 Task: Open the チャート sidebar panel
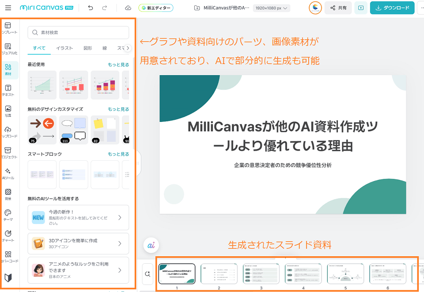(8, 236)
